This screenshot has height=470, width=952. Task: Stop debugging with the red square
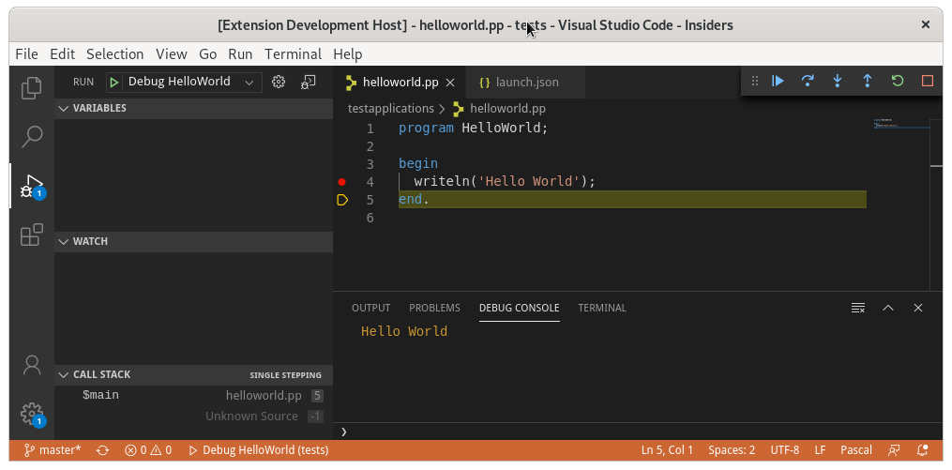pos(927,81)
